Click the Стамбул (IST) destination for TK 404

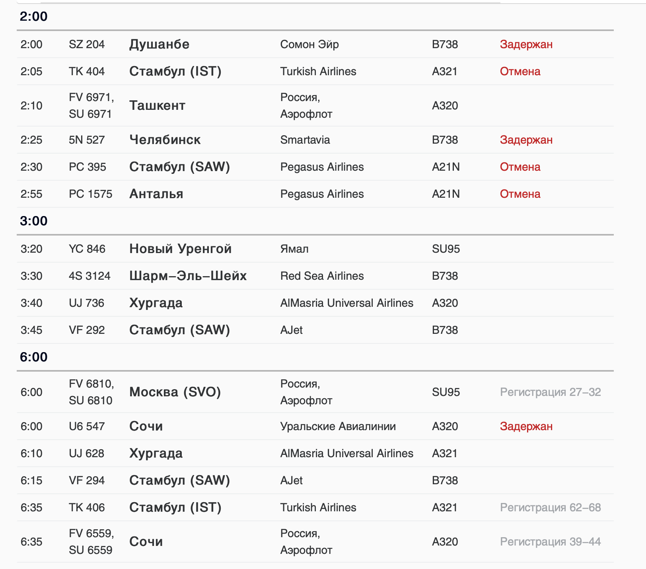[x=175, y=71]
